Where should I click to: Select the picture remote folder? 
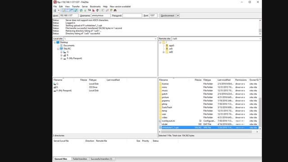point(165,97)
